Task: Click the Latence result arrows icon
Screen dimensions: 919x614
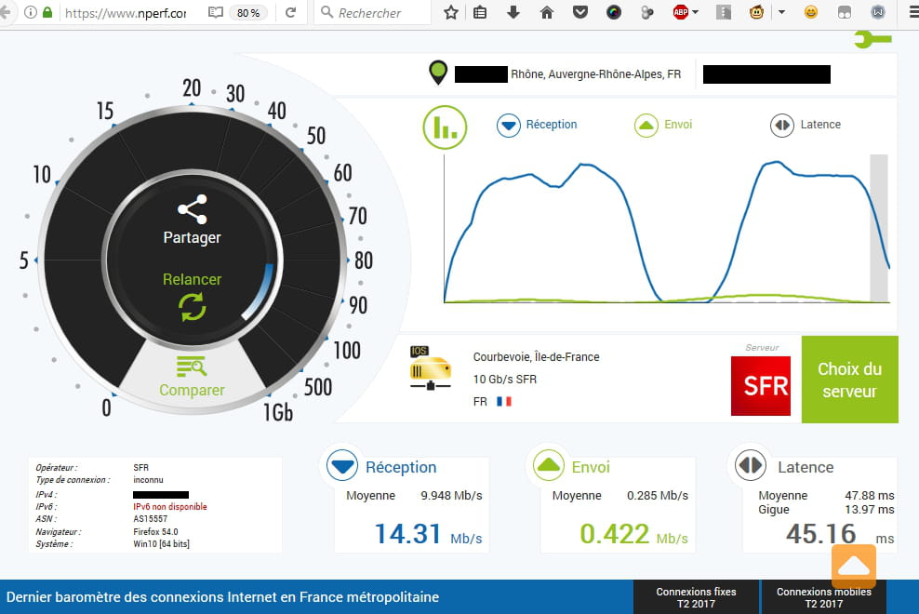Action: point(751,465)
